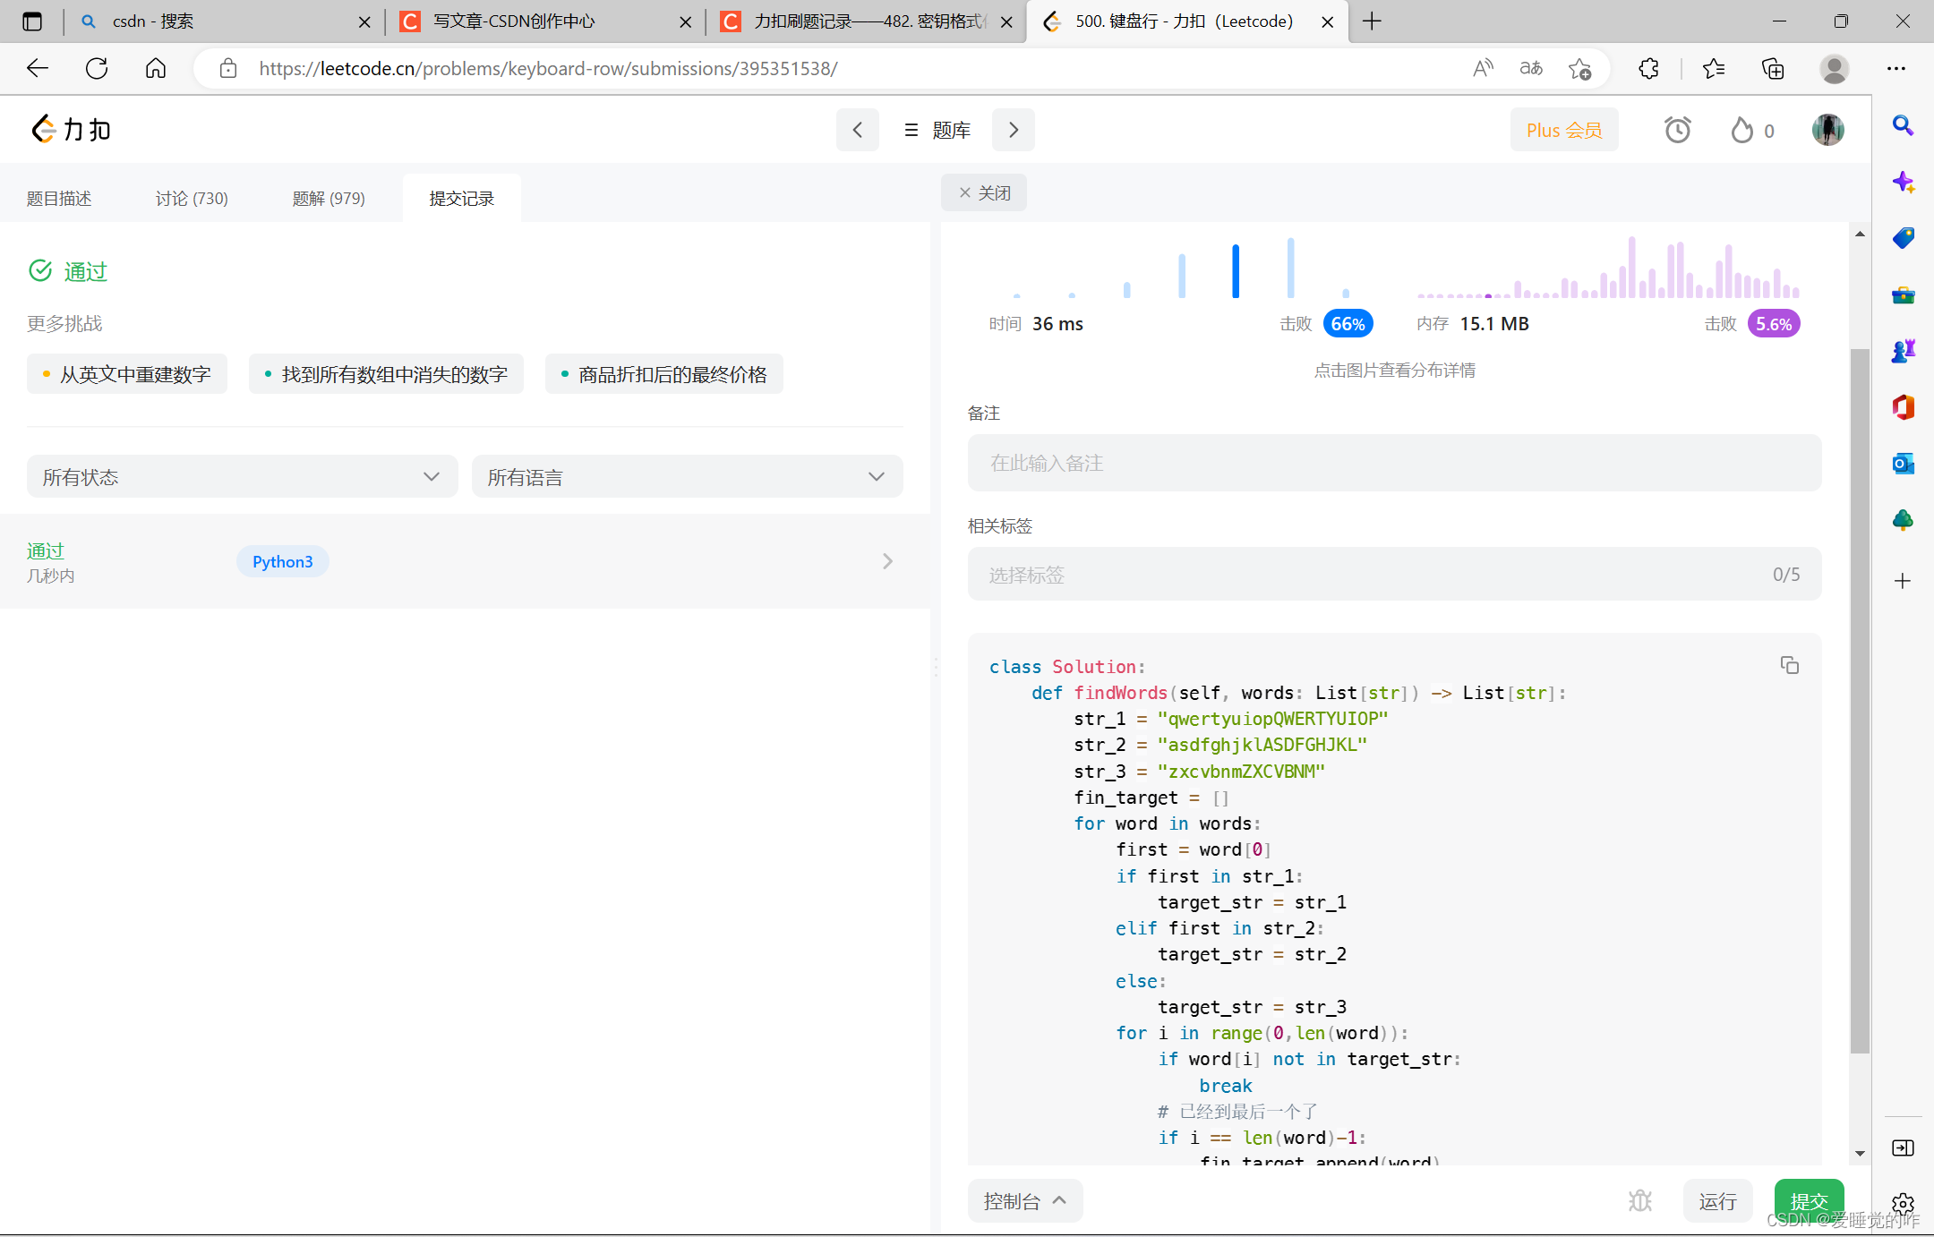Switch to the 题解 (979) tab
The height and width of the screenshot is (1237, 1934).
click(329, 199)
